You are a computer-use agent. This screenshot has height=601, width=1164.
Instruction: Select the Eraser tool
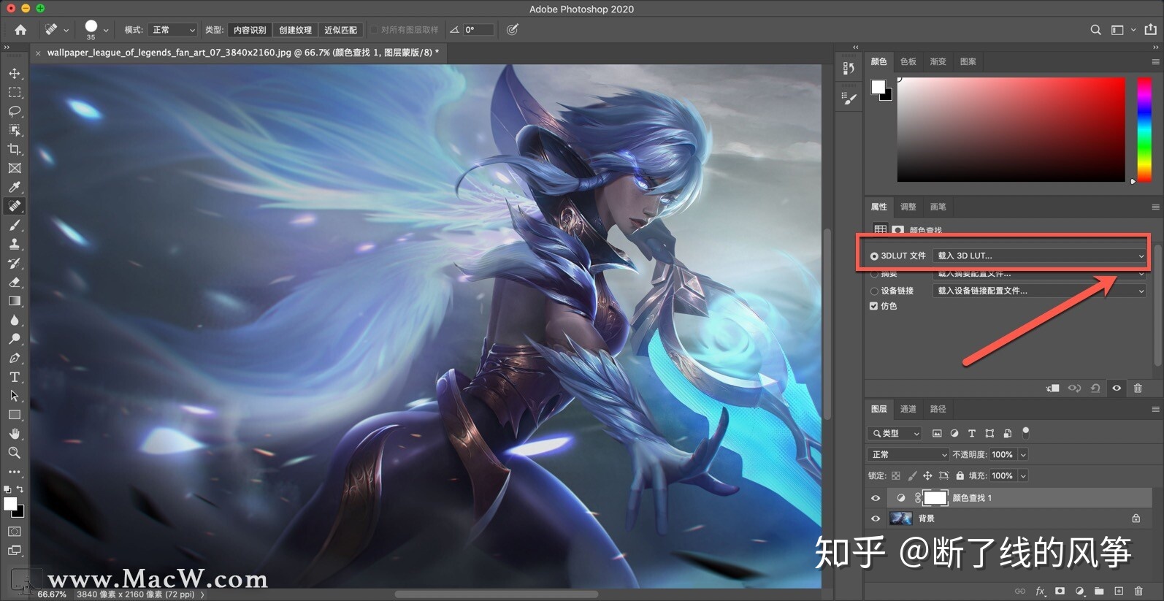point(15,282)
